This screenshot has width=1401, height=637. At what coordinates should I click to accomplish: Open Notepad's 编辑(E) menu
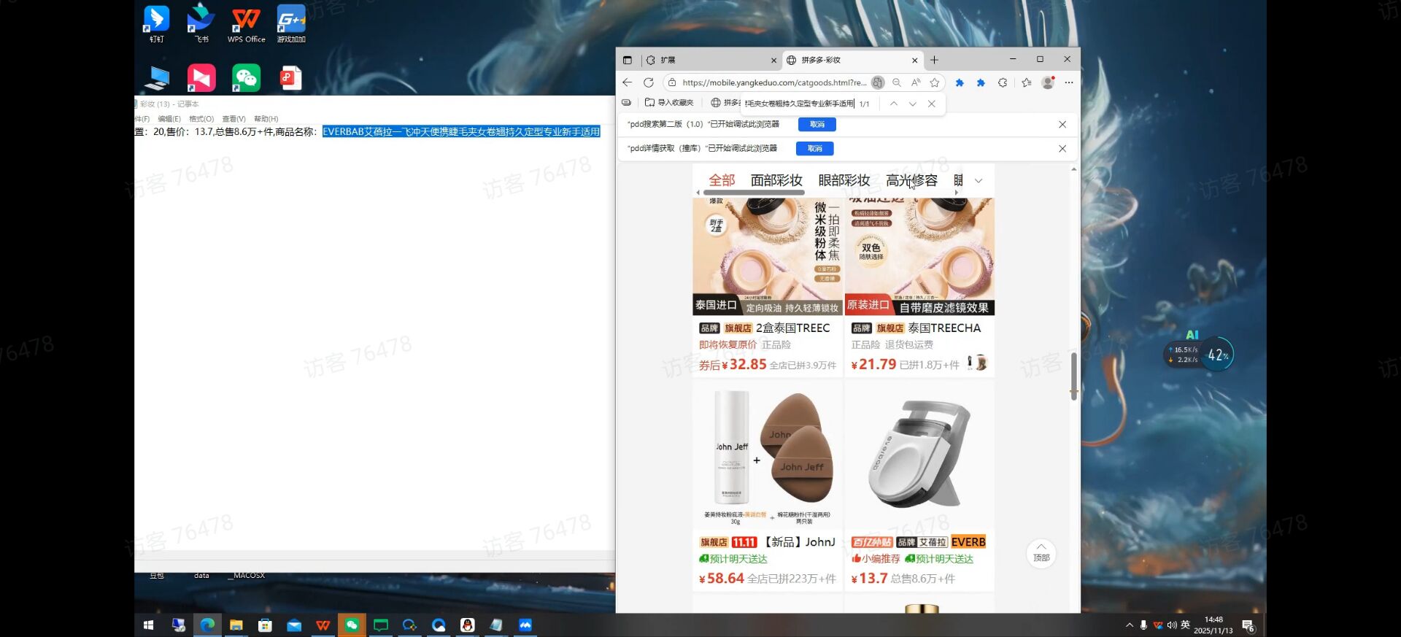click(x=169, y=119)
